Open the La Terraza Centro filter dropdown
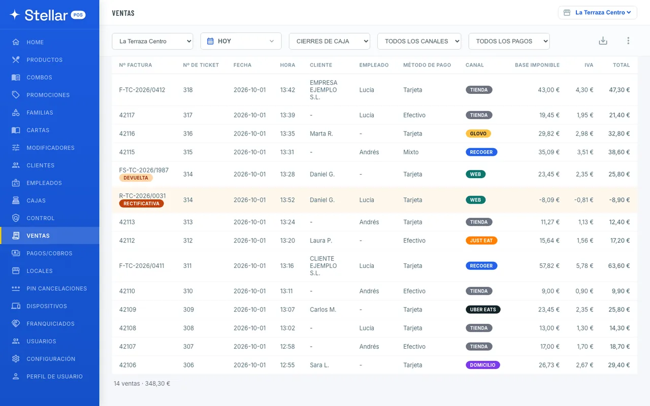The height and width of the screenshot is (406, 650). [x=152, y=41]
